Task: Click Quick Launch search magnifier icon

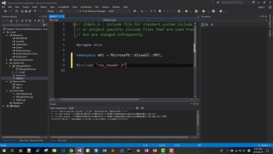Action: click(x=253, y=2)
